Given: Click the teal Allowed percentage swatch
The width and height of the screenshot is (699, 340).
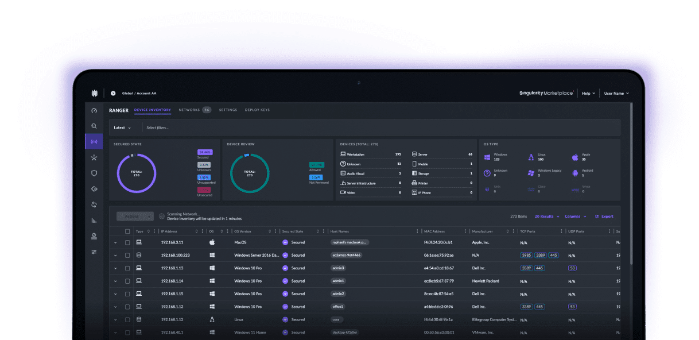Looking at the screenshot, I should 316,164.
